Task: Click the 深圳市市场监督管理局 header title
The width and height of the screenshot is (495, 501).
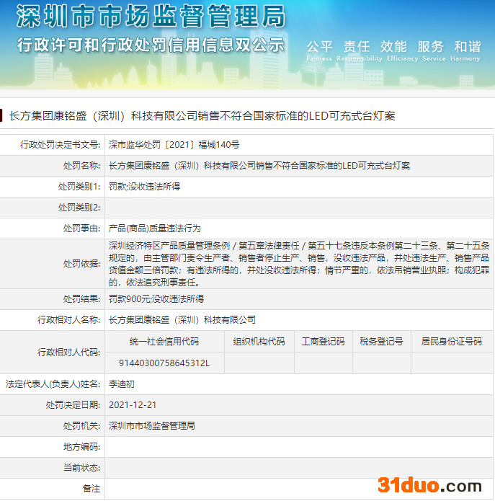Action: (x=150, y=16)
